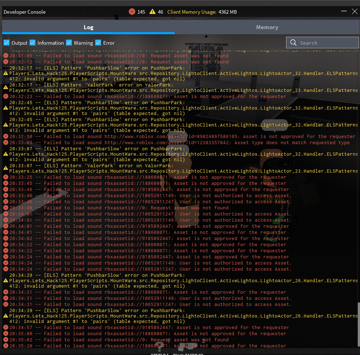
Task: Click the red error count icon
Action: (132, 12)
